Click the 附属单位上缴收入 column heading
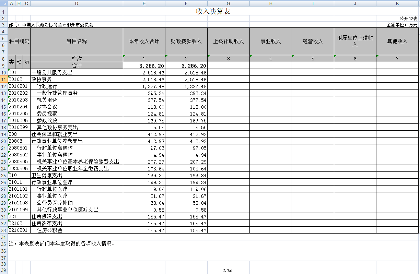The height and width of the screenshot is (274, 420). tap(355, 41)
